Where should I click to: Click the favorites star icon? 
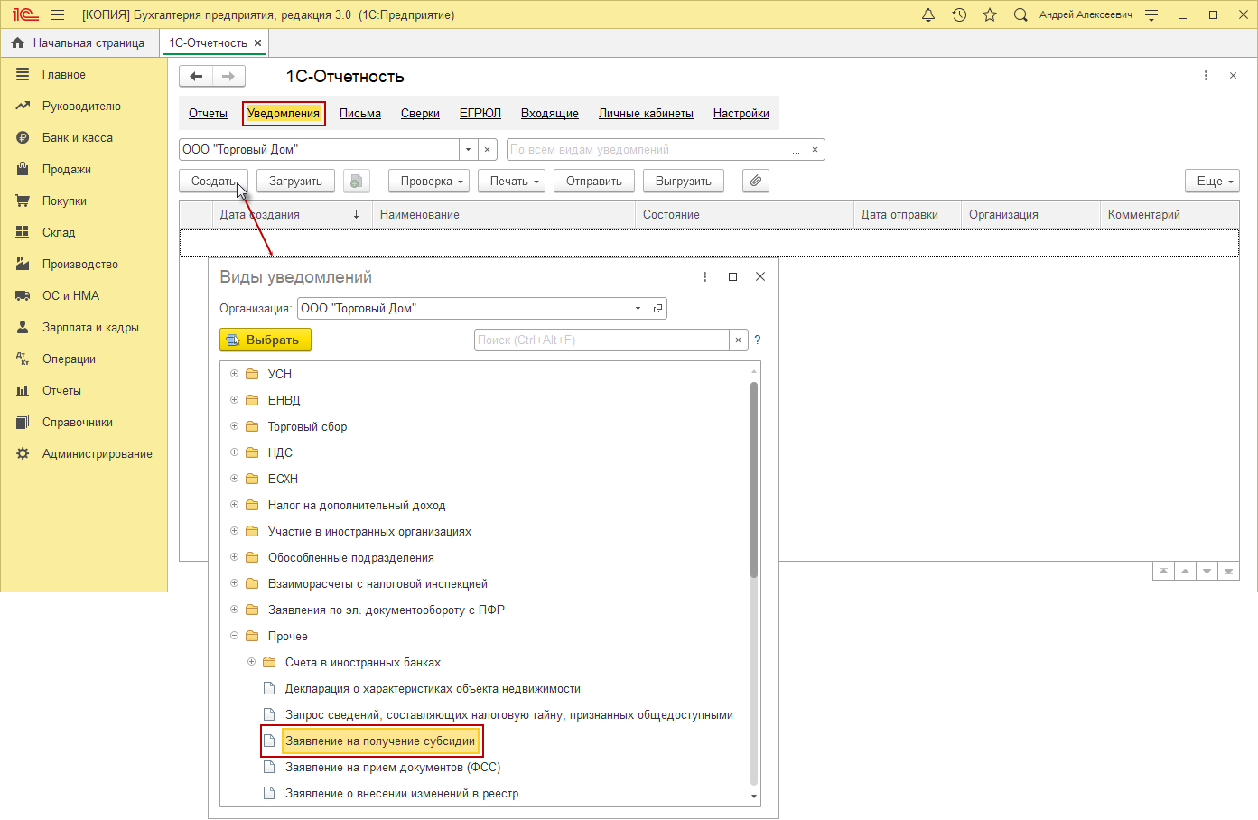coord(990,14)
